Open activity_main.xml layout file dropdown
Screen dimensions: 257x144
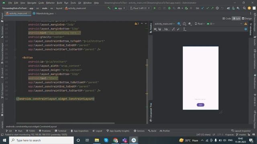(x=165, y=24)
